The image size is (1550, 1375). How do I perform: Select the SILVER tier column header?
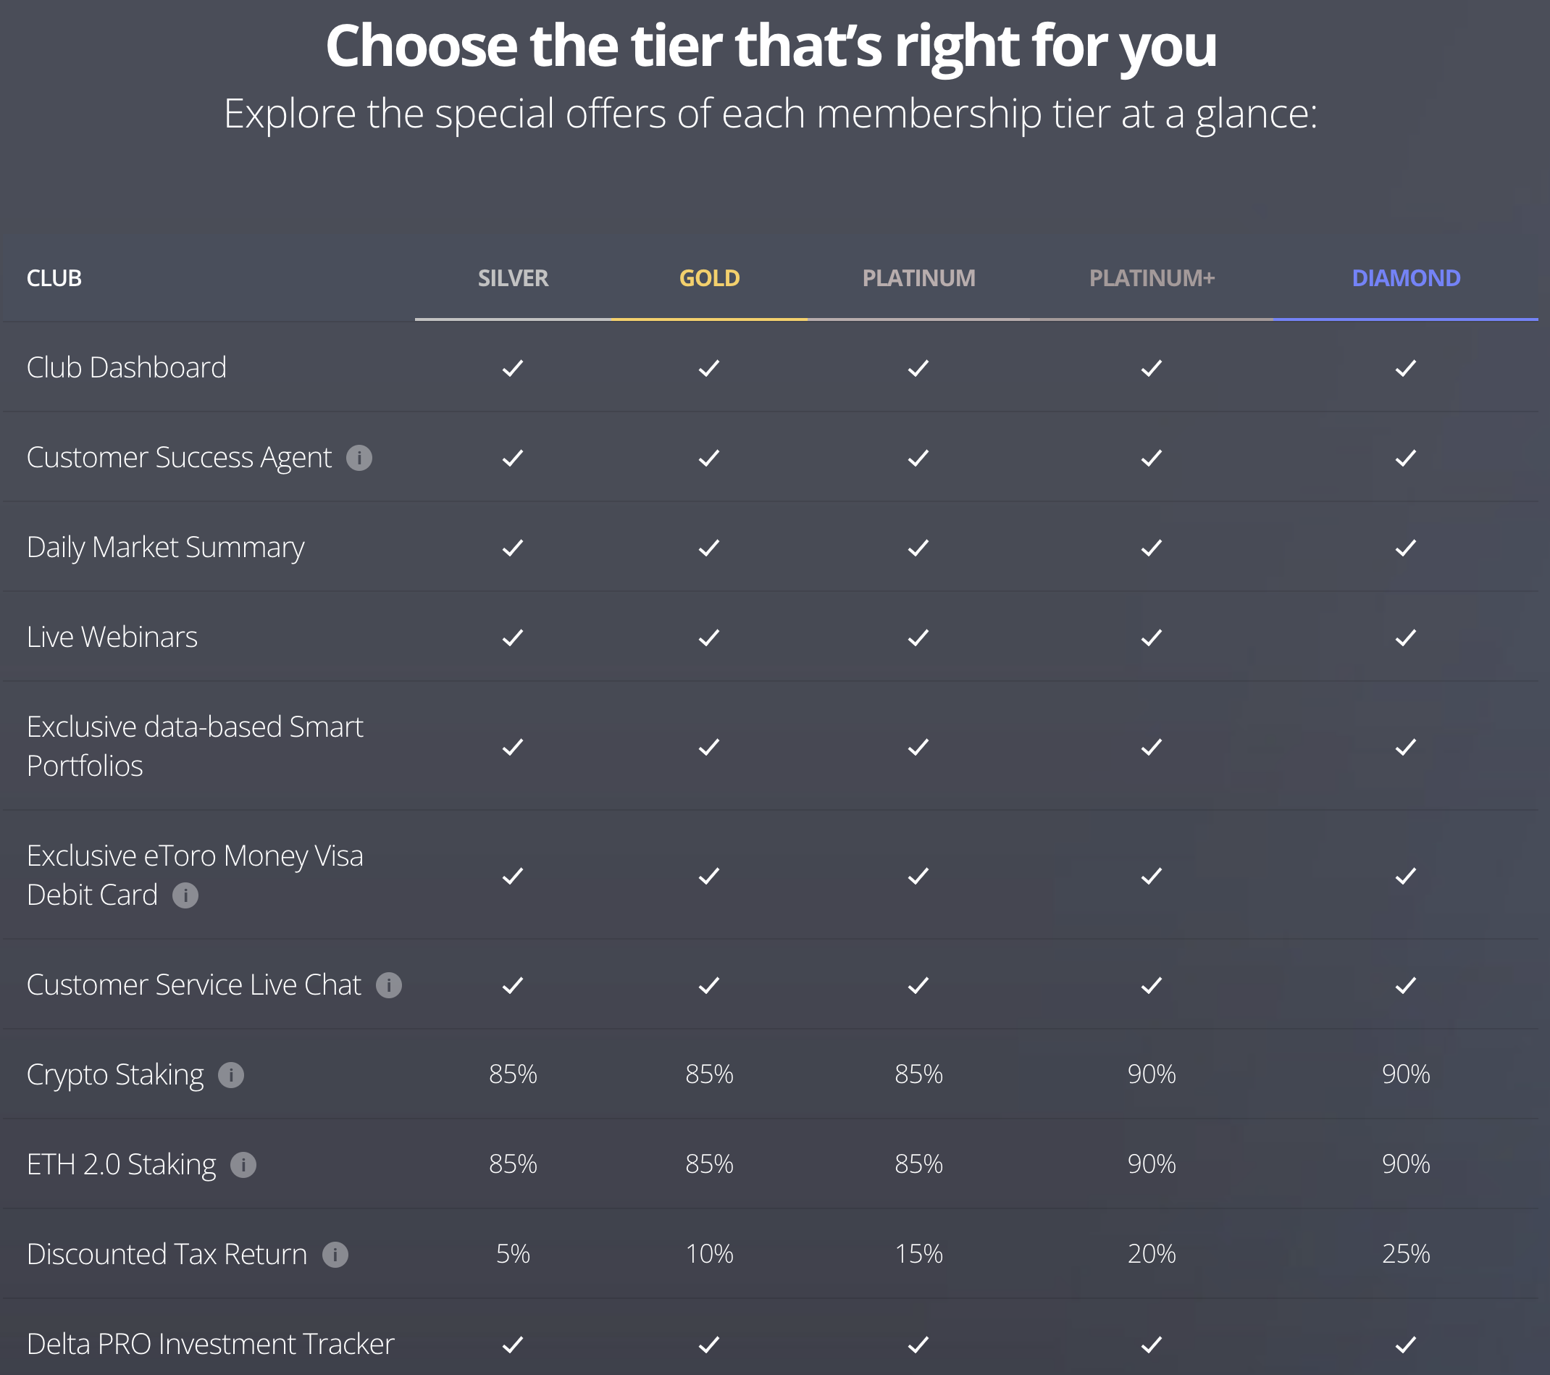[x=513, y=278]
